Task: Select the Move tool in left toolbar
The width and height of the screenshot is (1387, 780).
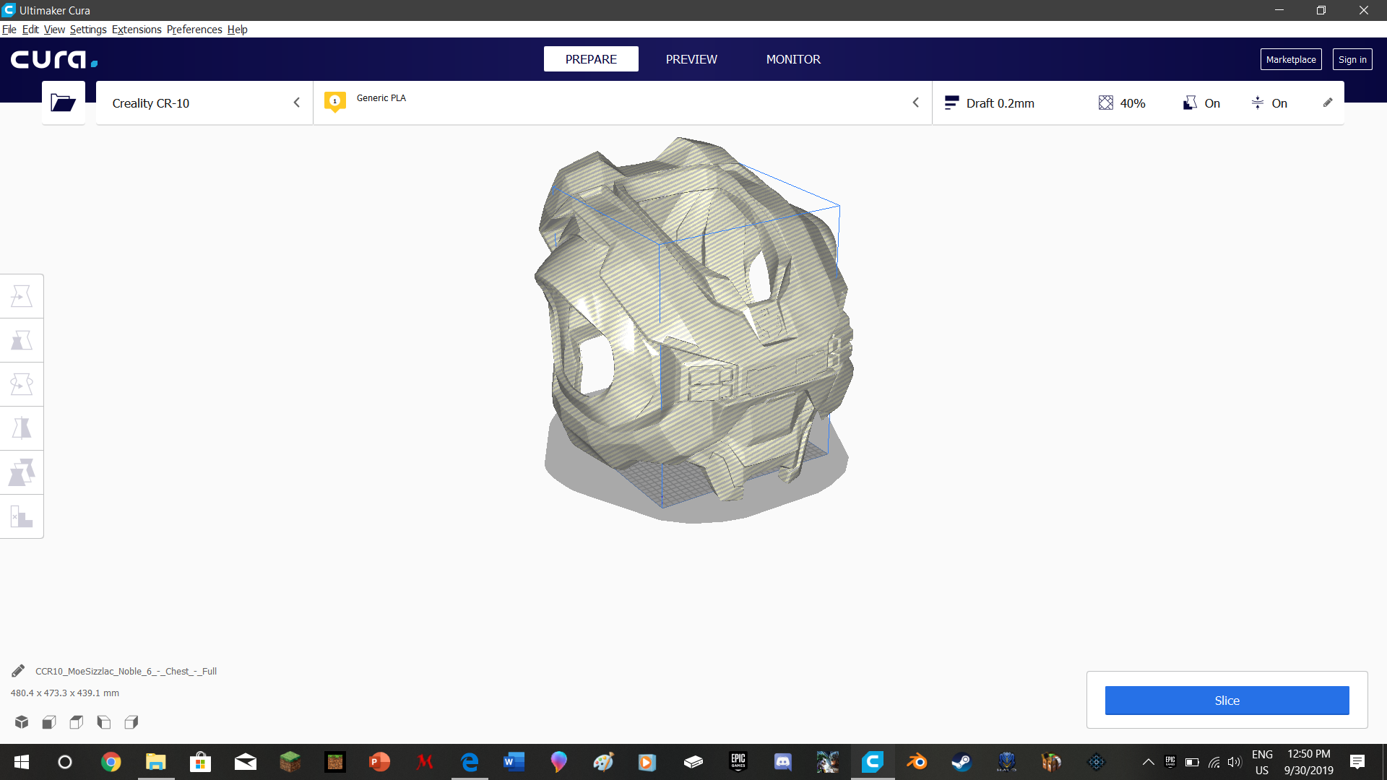Action: 22,296
